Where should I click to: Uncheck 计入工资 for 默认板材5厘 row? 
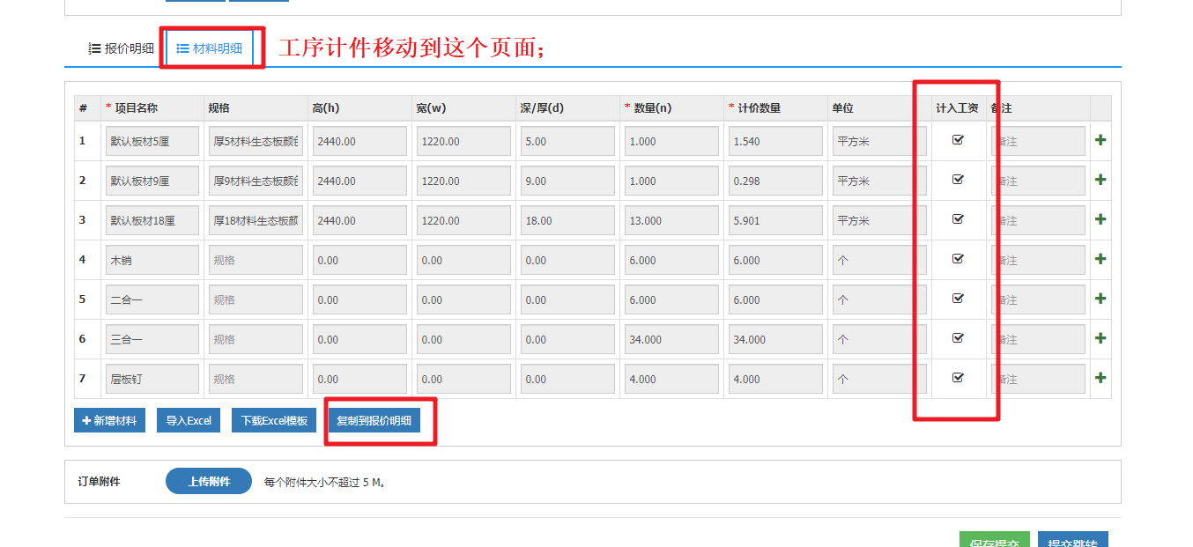coord(959,140)
